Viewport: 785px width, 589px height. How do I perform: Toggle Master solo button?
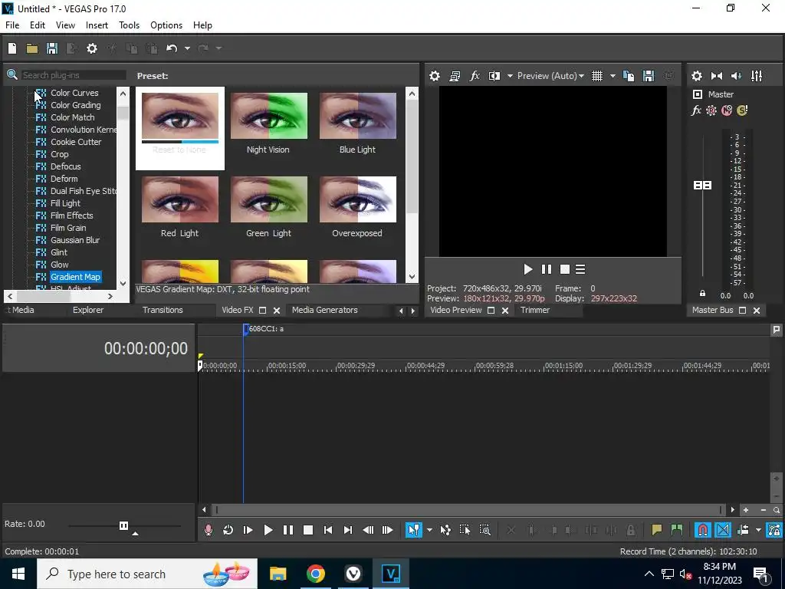tap(742, 110)
